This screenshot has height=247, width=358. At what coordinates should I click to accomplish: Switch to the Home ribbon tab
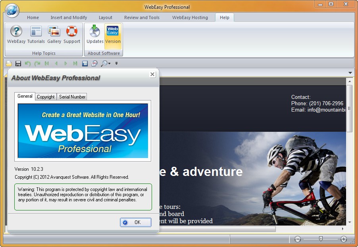(x=33, y=17)
